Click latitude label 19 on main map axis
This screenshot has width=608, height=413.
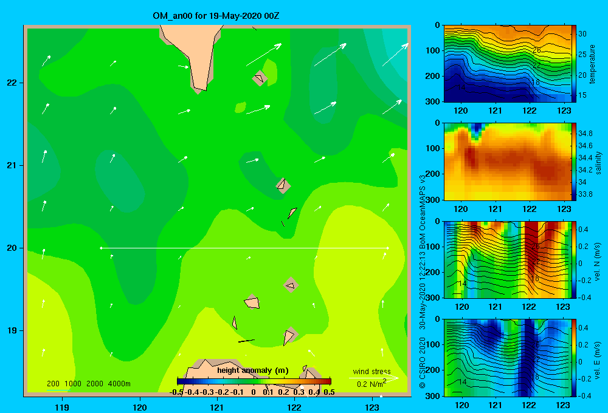point(12,330)
